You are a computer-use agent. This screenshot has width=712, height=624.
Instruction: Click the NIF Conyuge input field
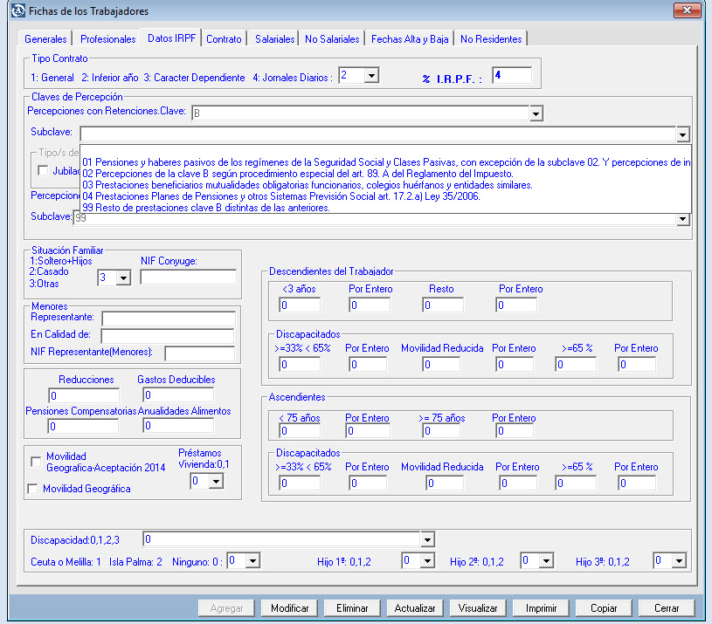pos(188,278)
